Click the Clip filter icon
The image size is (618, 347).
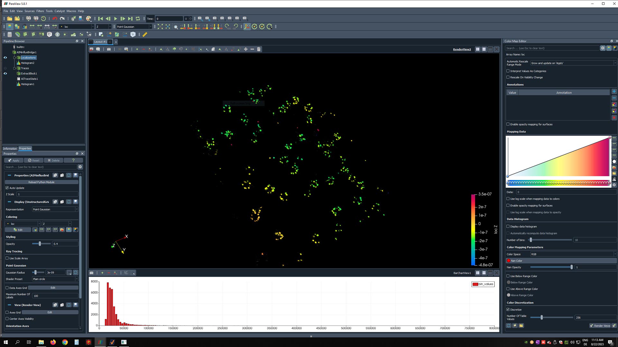coord(25,34)
